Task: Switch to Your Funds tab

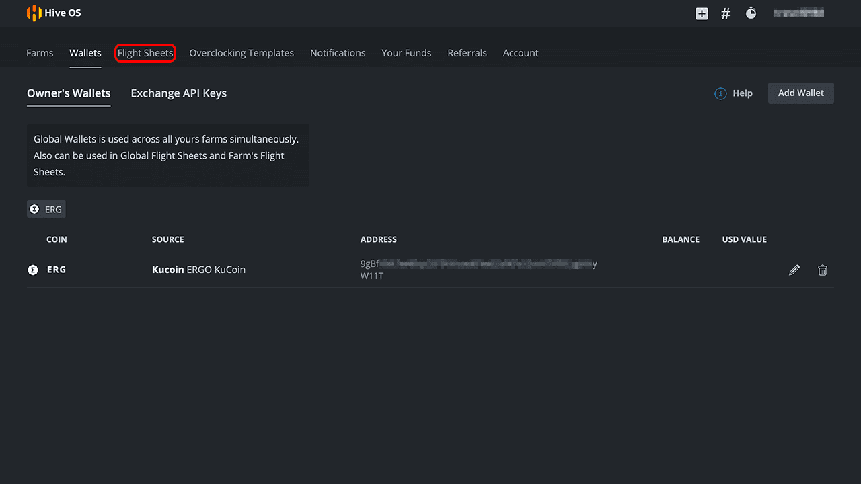Action: (406, 53)
